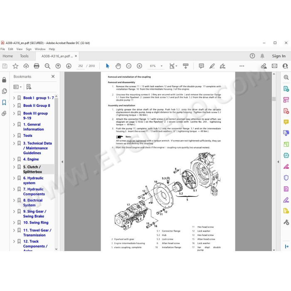Expand 5. Clutch / Splitterbox bookmark
The height and width of the screenshot is (291, 291).
pos(14,167)
